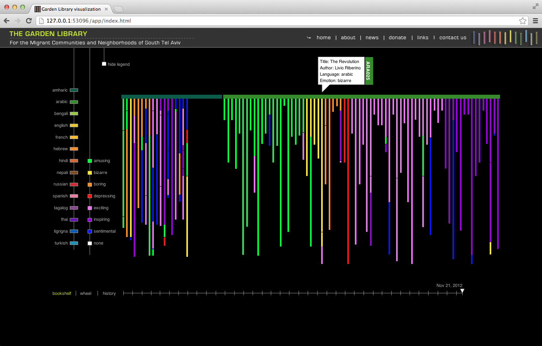The height and width of the screenshot is (346, 542).
Task: Click the green ARA025 book tag
Action: (x=369, y=71)
